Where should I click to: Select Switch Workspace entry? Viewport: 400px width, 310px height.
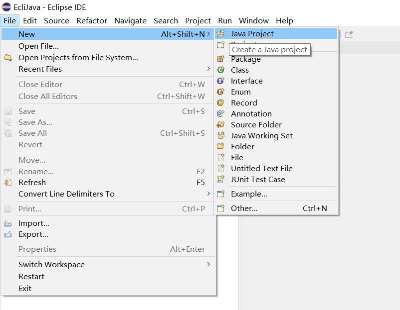tap(107, 264)
